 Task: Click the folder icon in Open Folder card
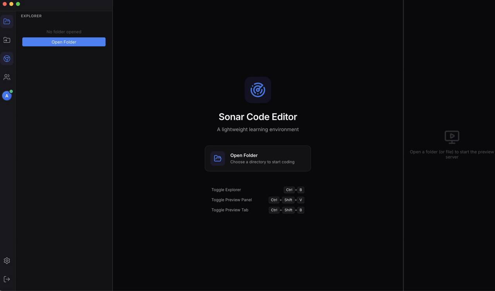218,158
